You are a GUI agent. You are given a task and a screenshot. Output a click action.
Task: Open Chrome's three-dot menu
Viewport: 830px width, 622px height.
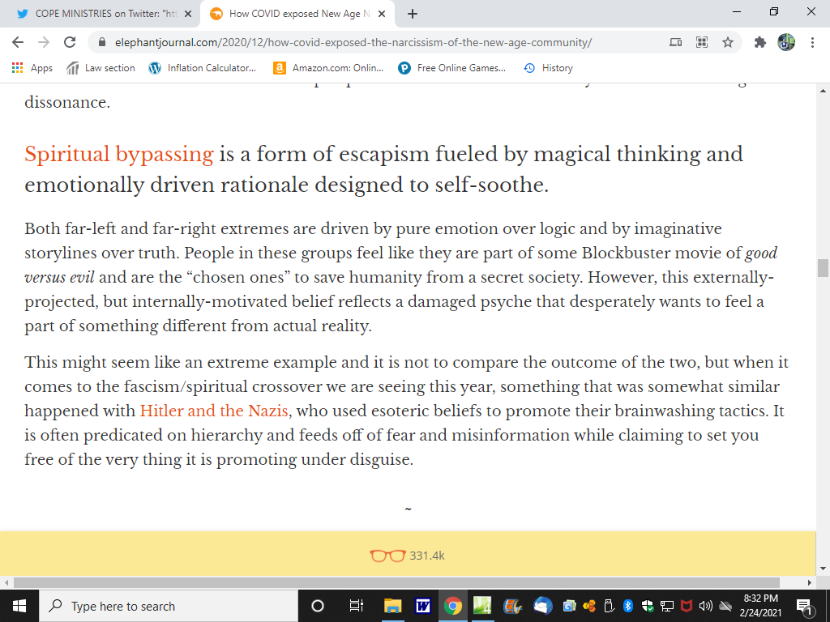tap(812, 42)
